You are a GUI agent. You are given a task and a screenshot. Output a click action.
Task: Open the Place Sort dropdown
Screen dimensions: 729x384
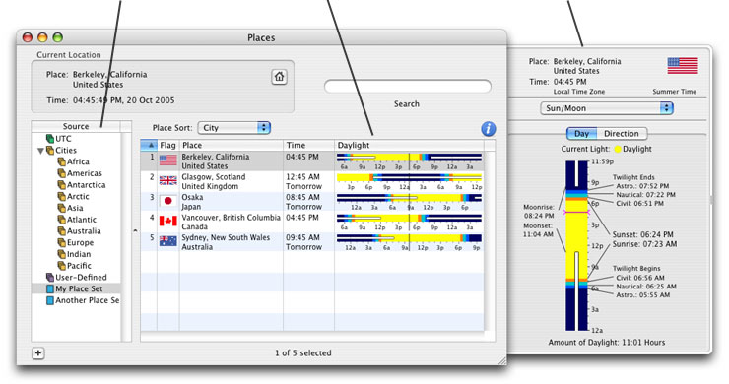coord(234,128)
